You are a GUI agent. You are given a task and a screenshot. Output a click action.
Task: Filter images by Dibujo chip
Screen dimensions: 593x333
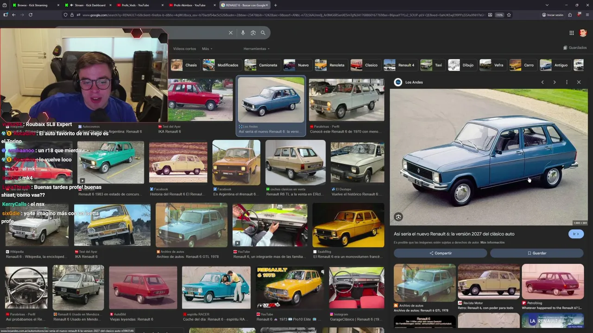click(x=461, y=65)
